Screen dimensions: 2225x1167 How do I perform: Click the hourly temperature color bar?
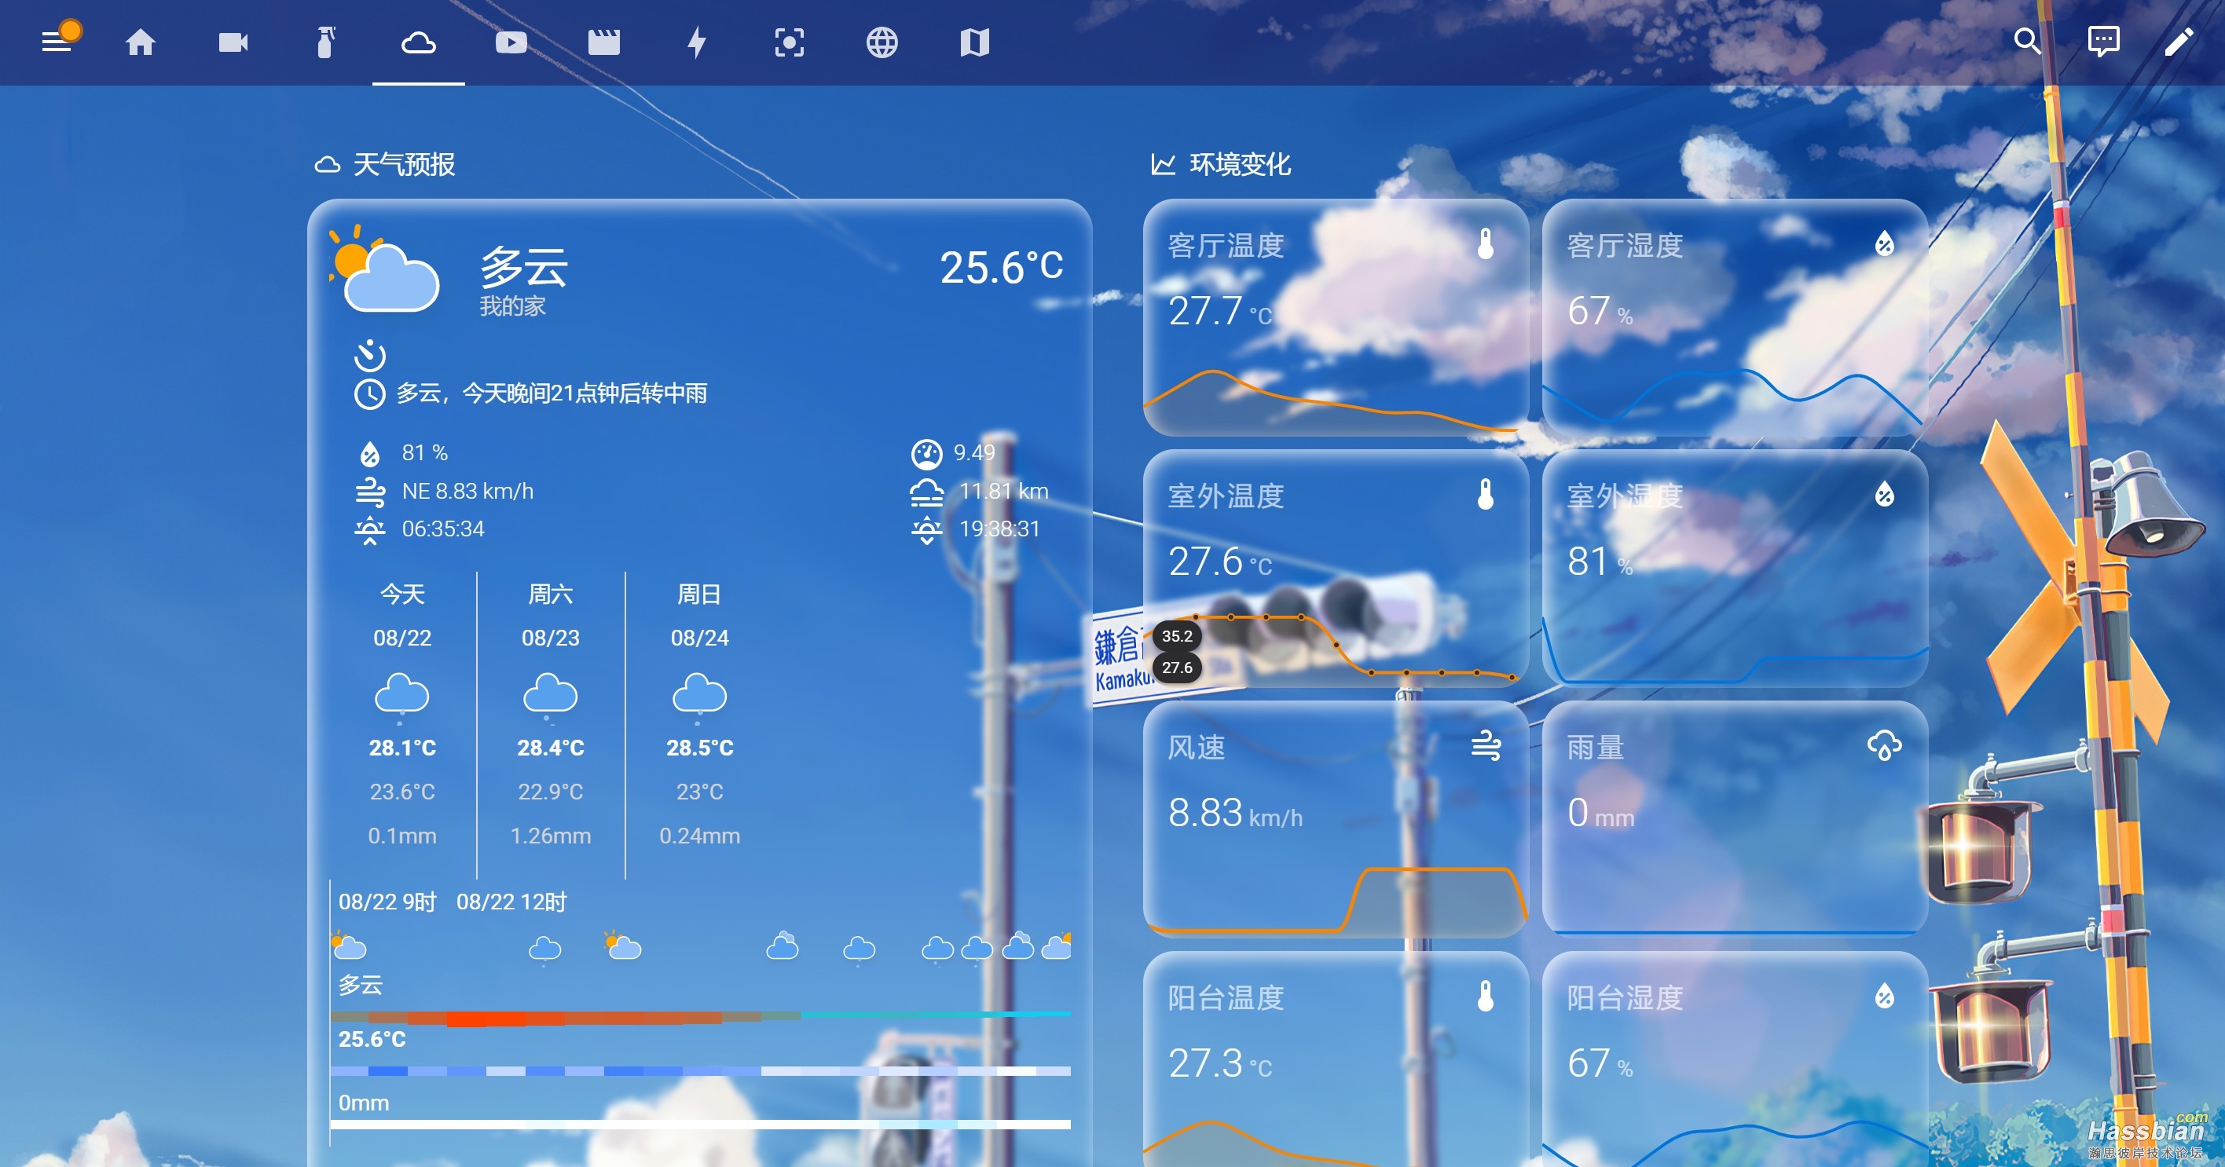[x=701, y=1018]
